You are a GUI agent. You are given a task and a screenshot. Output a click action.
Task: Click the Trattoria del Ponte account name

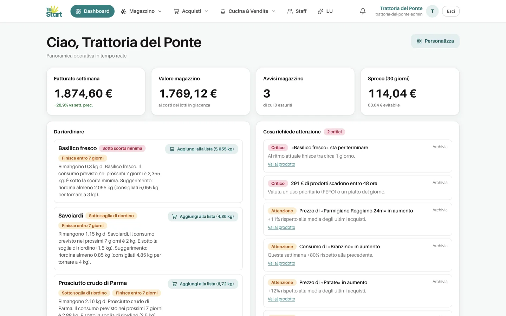401,8
